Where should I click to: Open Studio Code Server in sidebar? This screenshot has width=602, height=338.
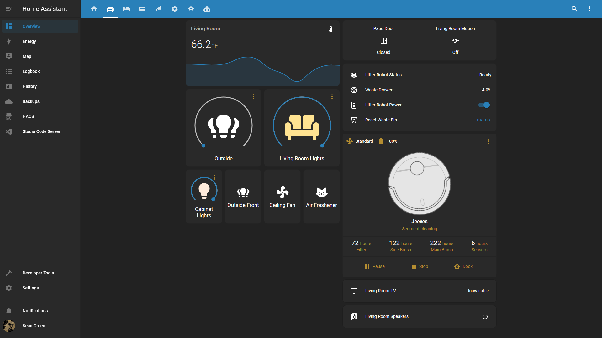40,131
